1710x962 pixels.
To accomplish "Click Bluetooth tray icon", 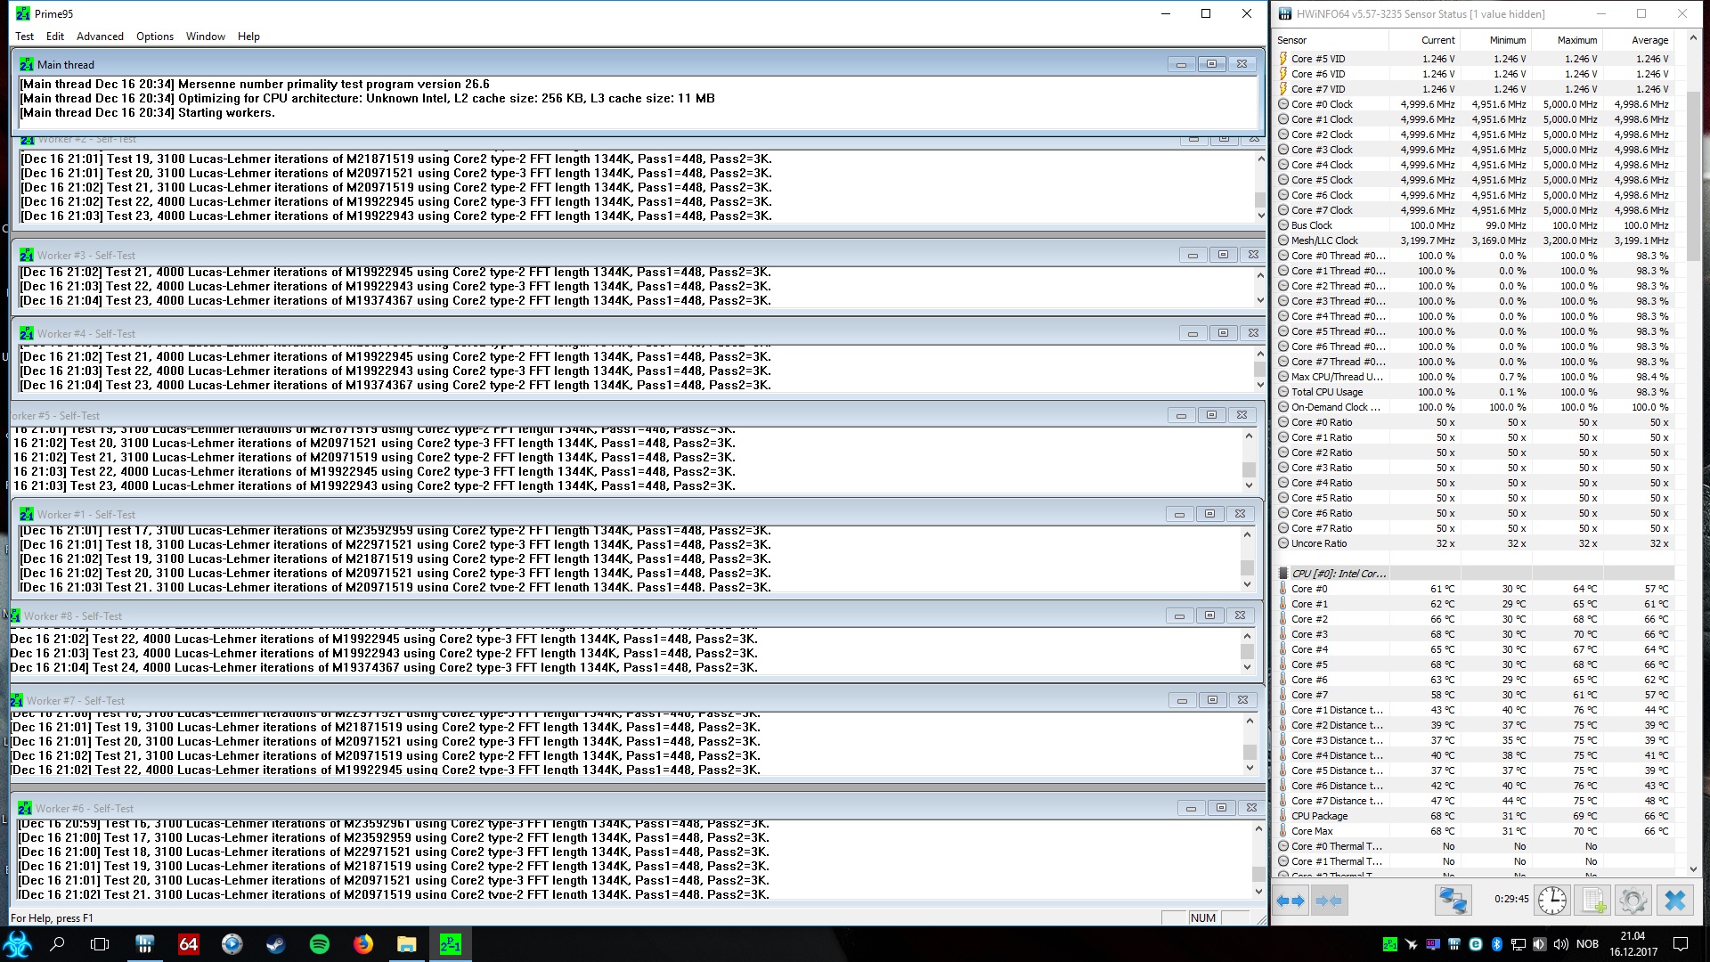I will pos(1497,944).
